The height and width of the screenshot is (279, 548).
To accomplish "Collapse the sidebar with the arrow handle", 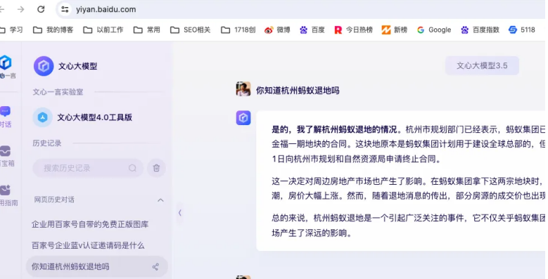I will coord(179,213).
